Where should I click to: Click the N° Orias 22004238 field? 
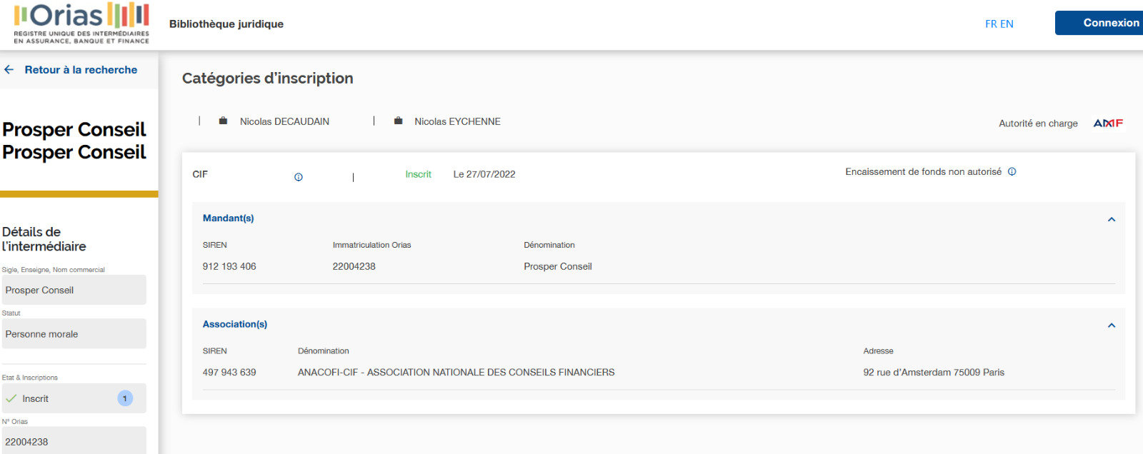pos(74,441)
